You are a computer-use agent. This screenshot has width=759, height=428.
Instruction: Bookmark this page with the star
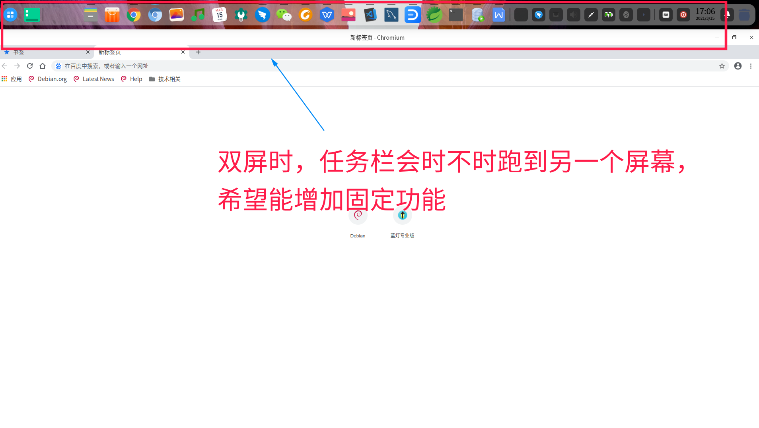[x=722, y=66]
